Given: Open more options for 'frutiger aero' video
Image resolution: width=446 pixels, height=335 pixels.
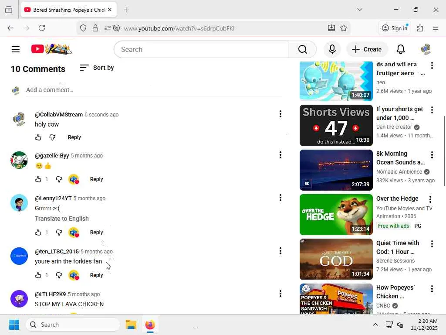Looking at the screenshot, I should pyautogui.click(x=432, y=65).
